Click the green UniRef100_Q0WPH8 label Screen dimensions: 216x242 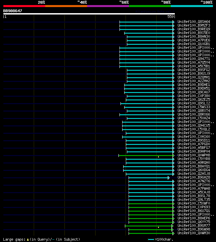[194, 155]
